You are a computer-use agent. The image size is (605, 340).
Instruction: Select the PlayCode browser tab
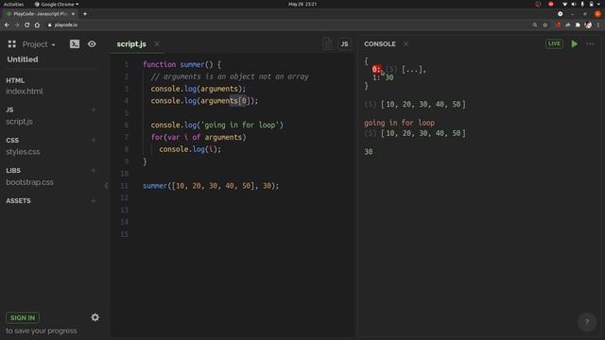point(40,13)
